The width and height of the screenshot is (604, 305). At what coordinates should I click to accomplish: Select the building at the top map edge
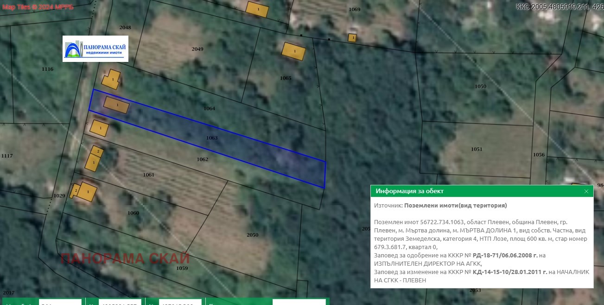coord(257,9)
